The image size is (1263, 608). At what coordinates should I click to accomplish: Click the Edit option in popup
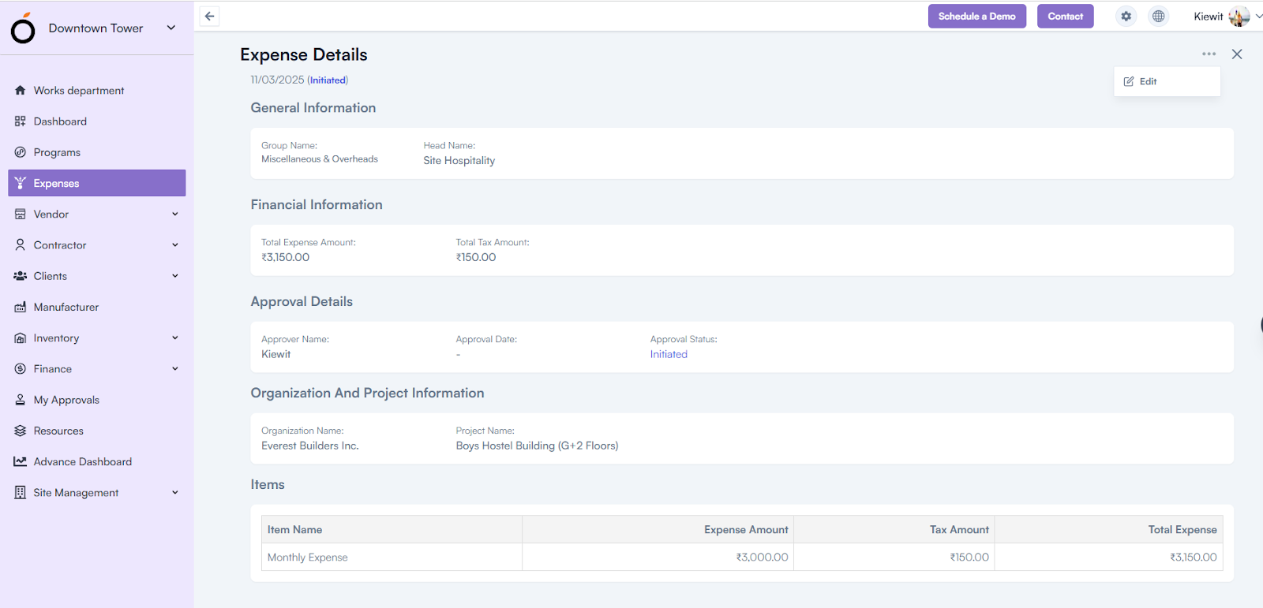[x=1167, y=81]
